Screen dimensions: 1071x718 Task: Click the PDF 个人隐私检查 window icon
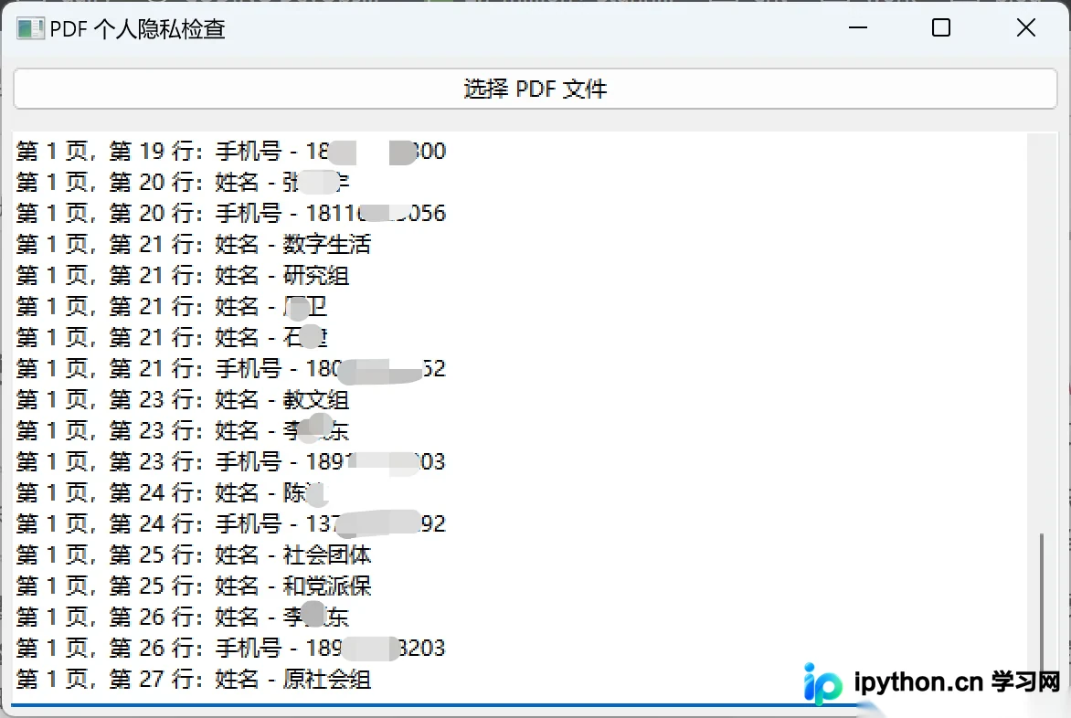[30, 28]
